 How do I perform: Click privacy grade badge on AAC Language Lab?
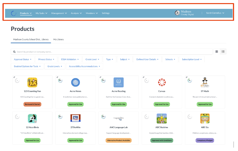click(x=104, y=116)
